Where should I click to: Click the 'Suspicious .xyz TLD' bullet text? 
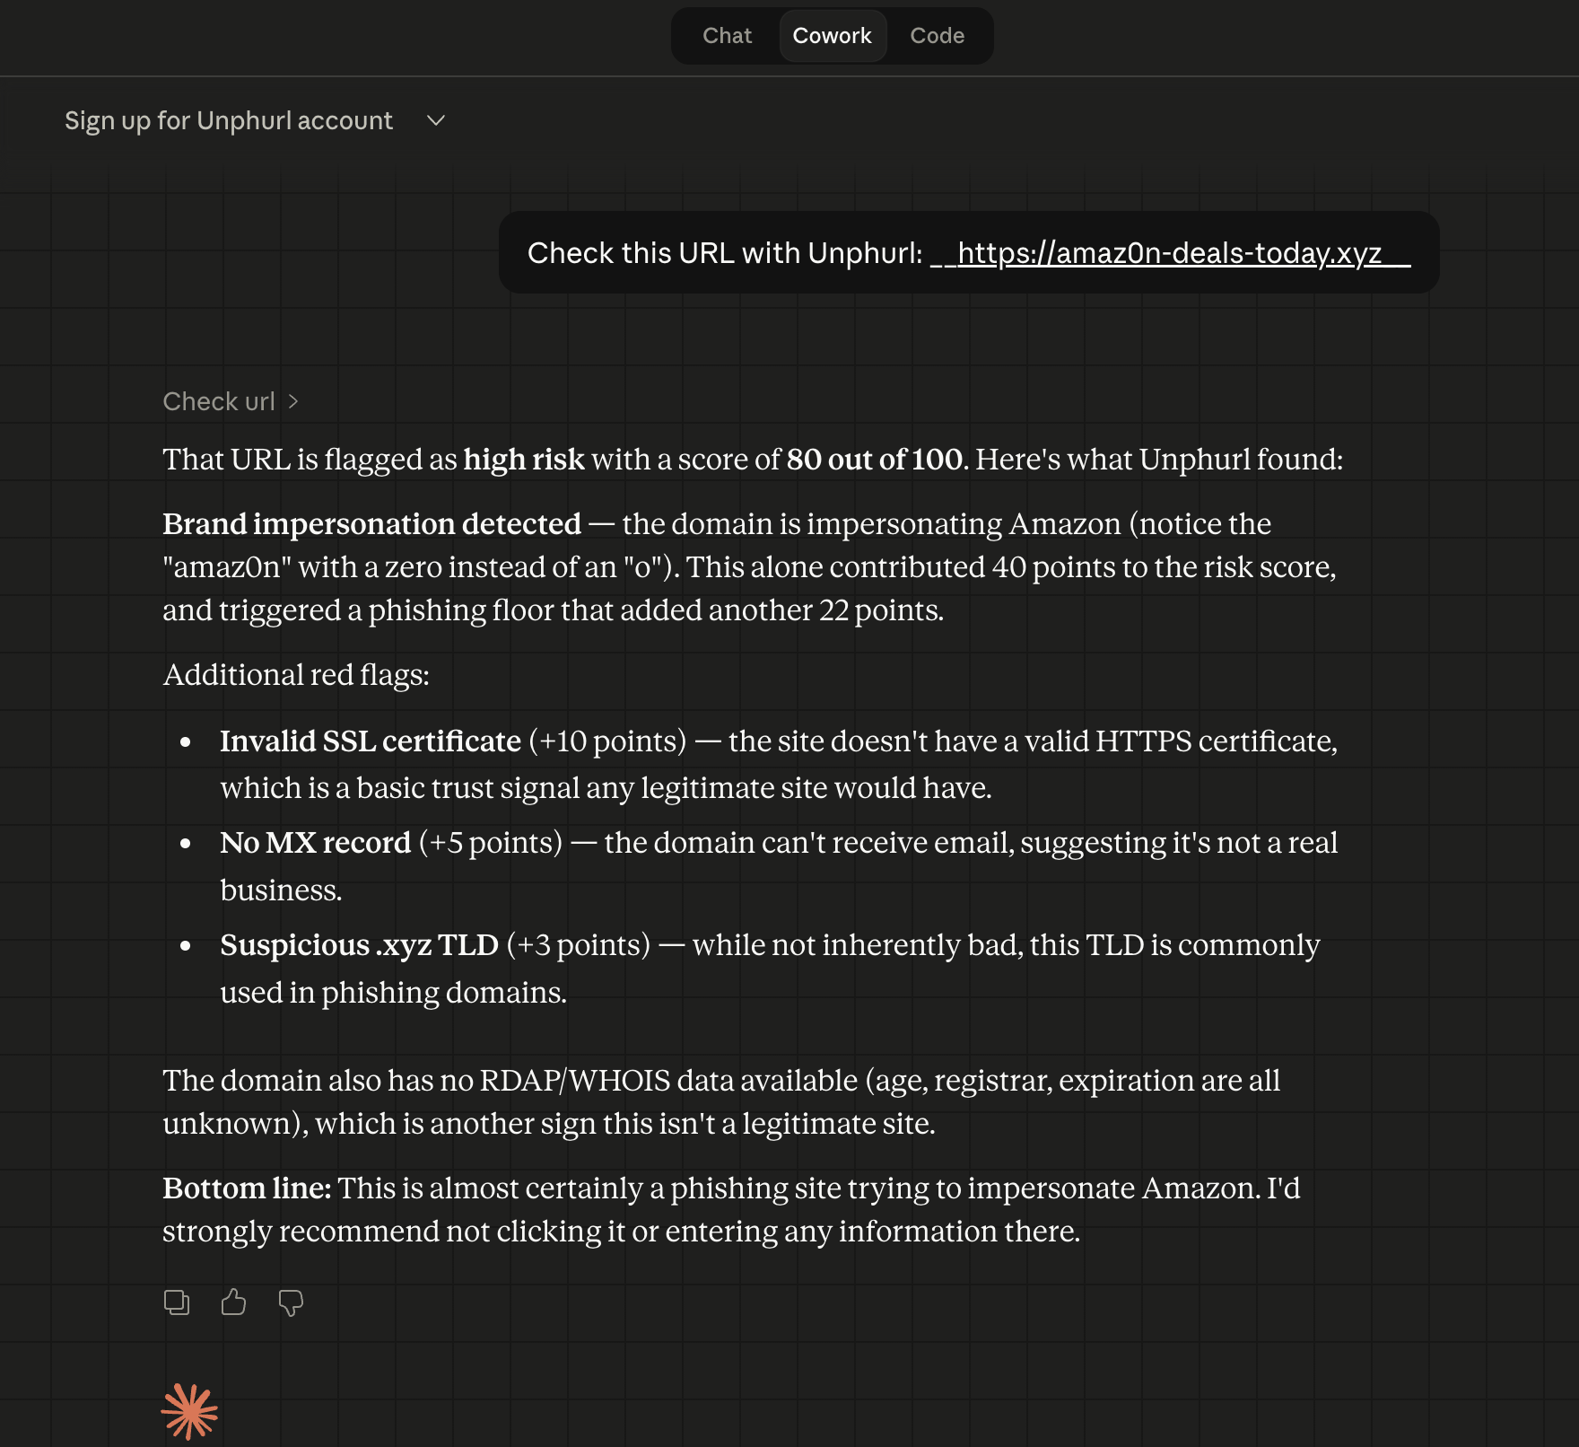click(x=359, y=945)
